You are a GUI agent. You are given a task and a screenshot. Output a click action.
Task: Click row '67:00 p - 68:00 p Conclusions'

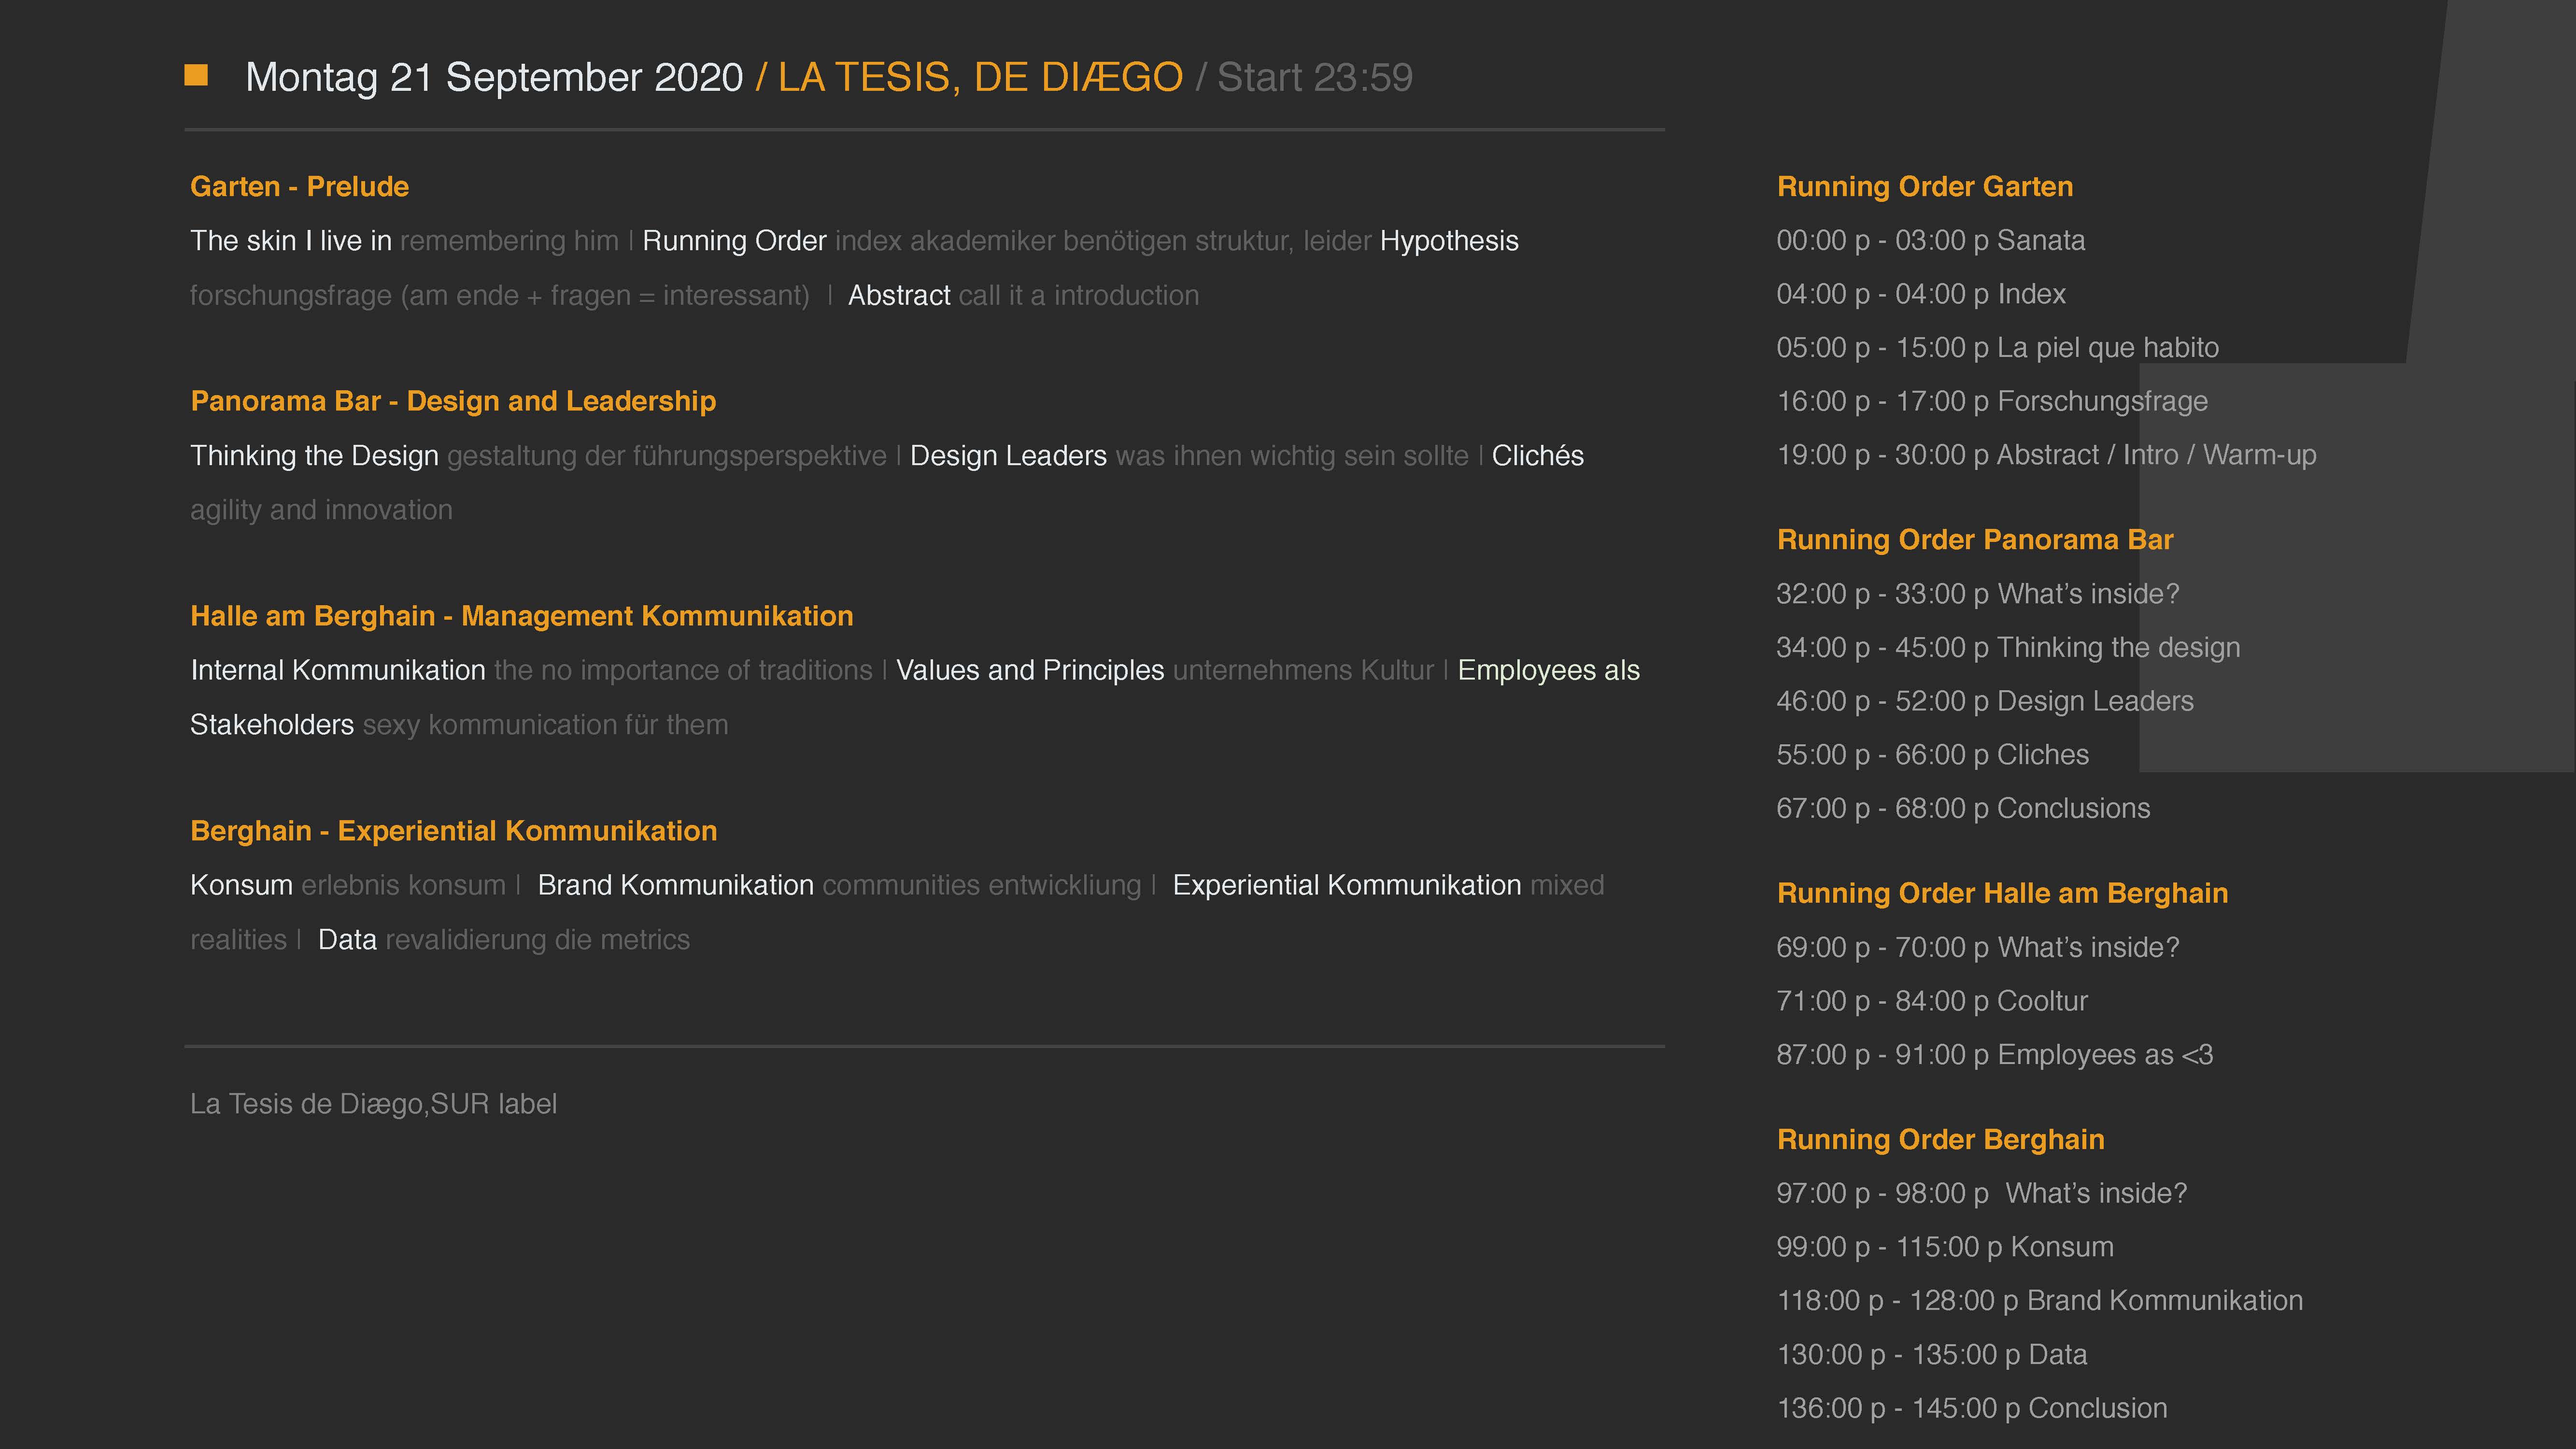tap(1963, 809)
